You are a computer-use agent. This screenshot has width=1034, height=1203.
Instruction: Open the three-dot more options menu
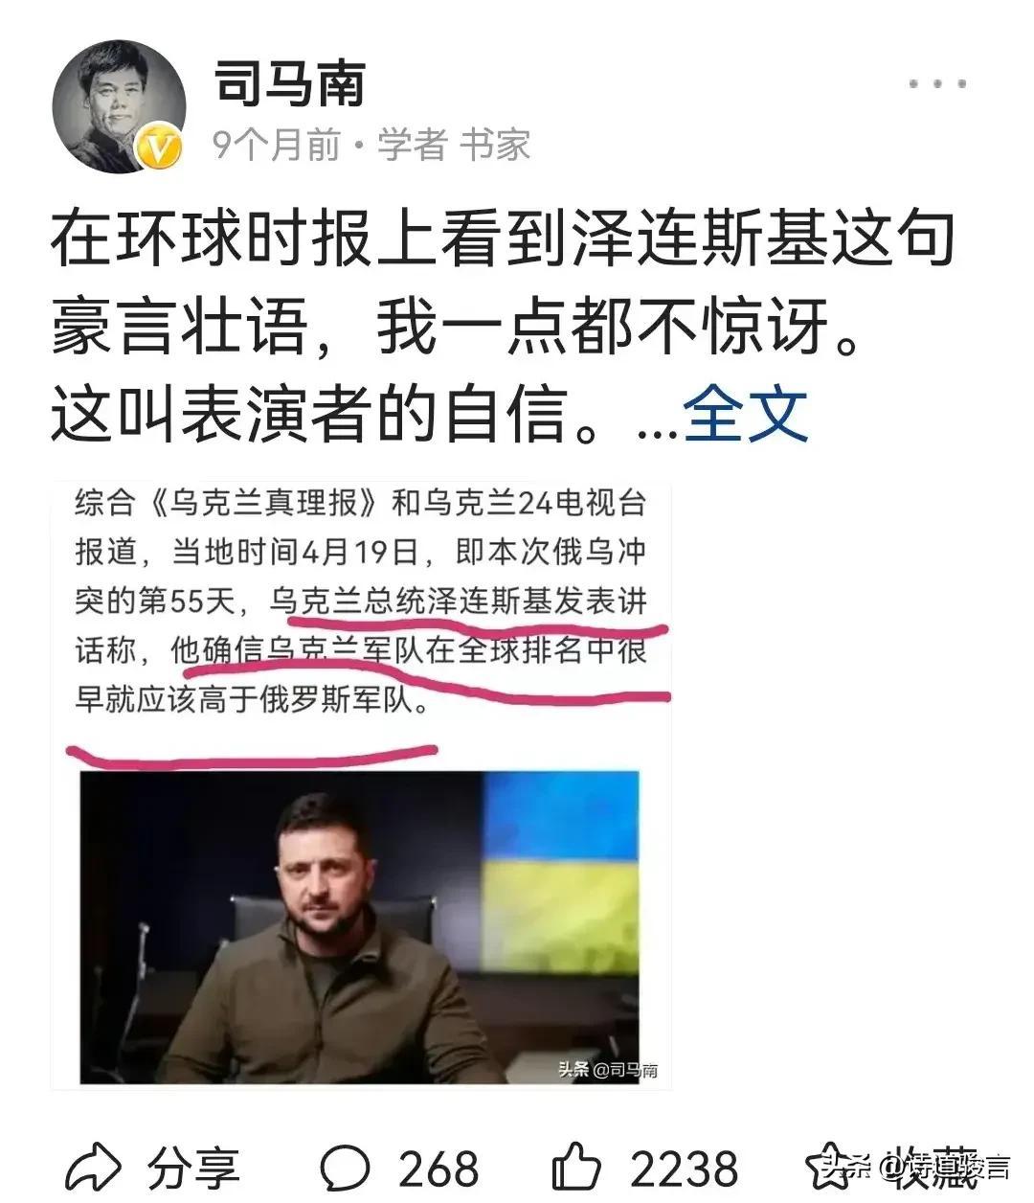[x=937, y=84]
